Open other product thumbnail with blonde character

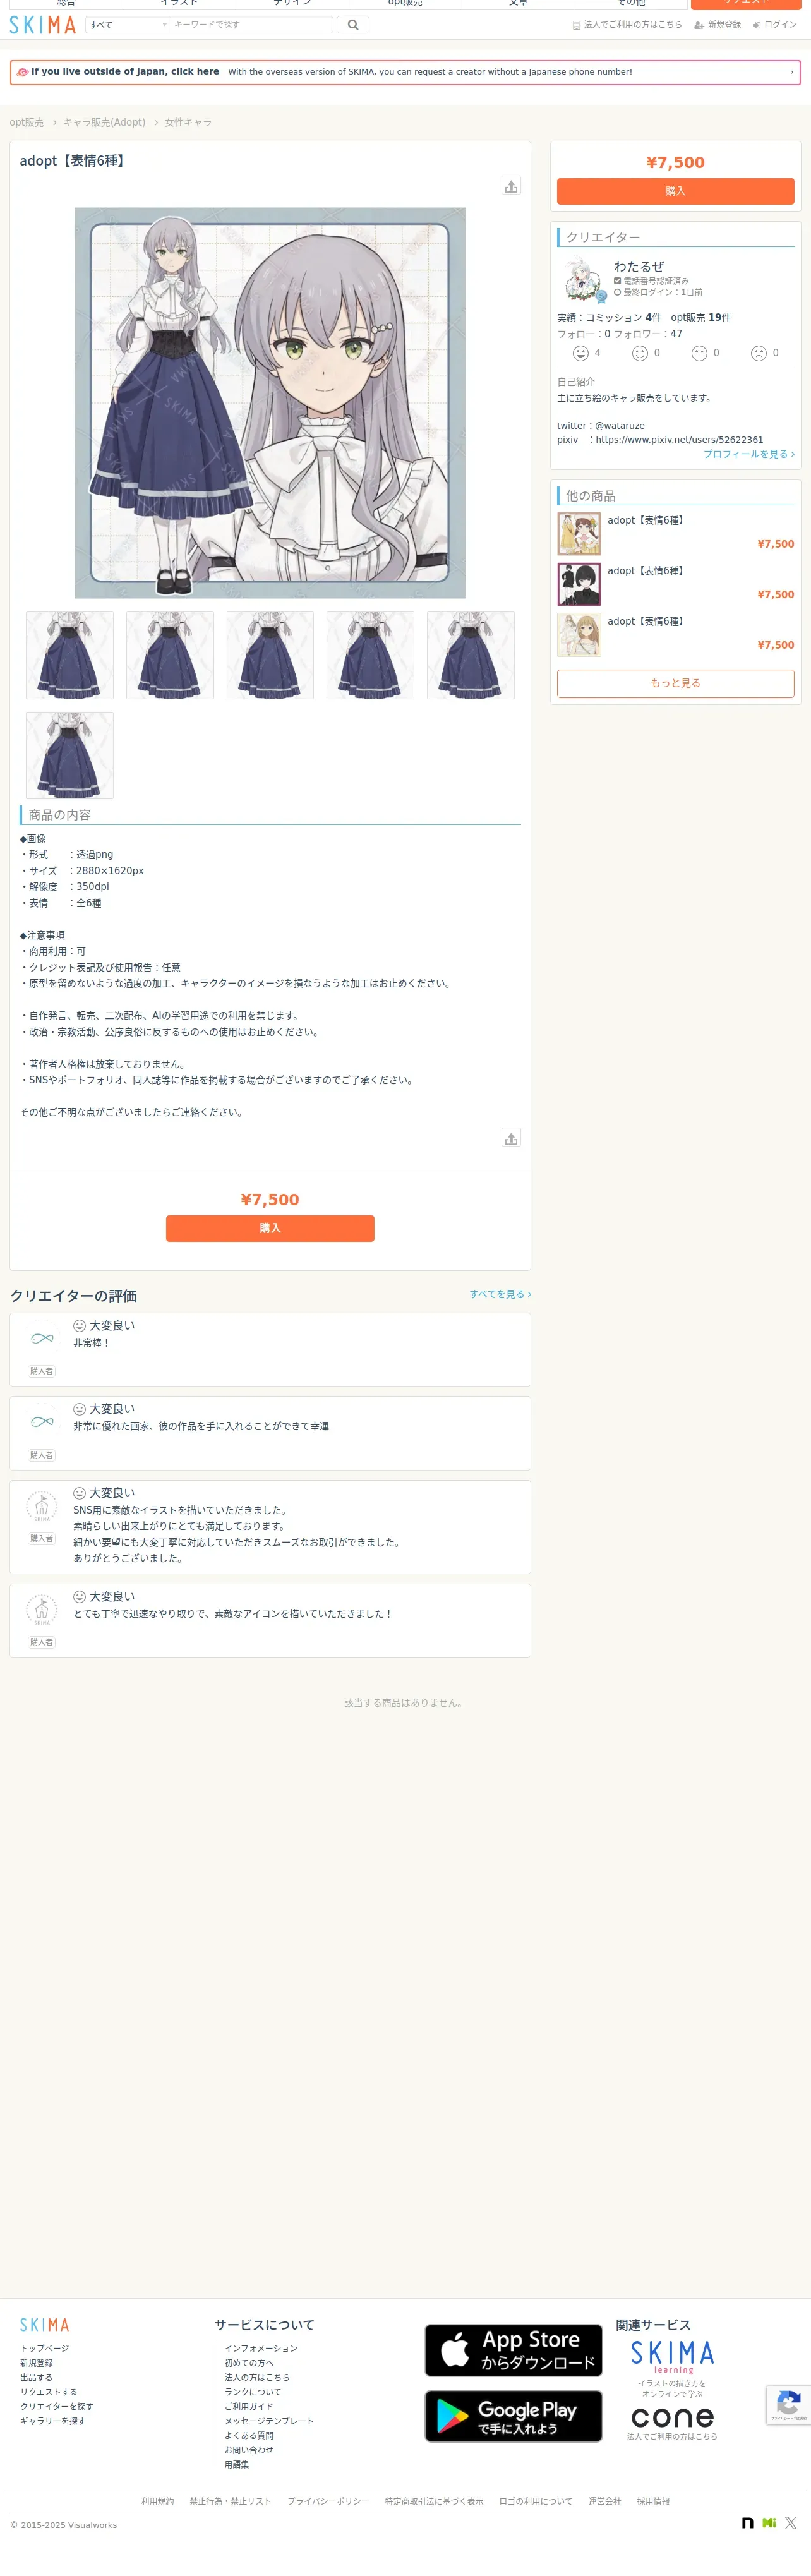[579, 635]
